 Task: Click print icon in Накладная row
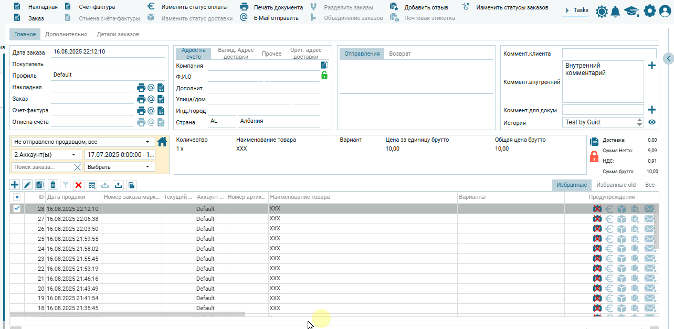[141, 88]
